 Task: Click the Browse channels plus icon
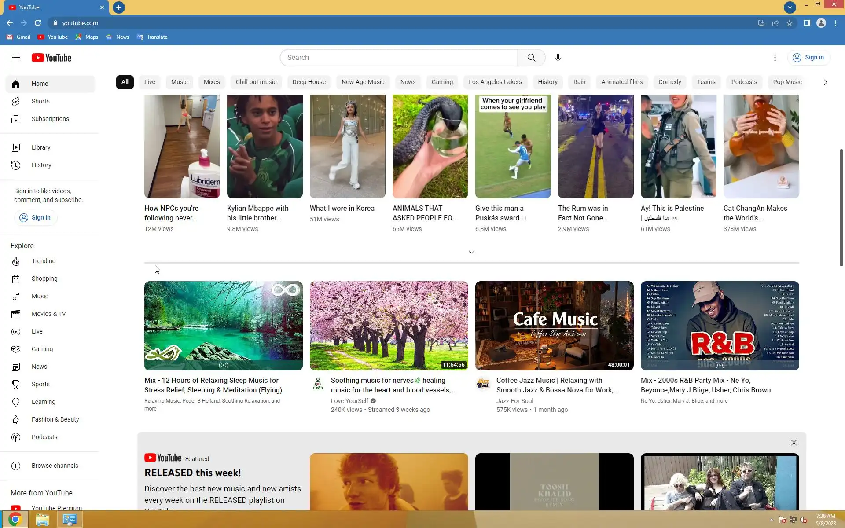click(x=16, y=466)
